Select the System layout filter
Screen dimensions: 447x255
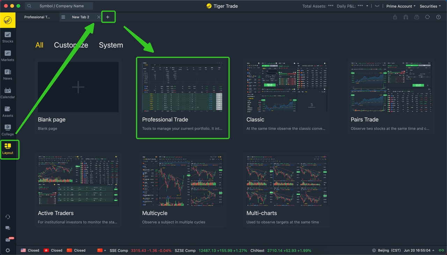click(x=111, y=45)
